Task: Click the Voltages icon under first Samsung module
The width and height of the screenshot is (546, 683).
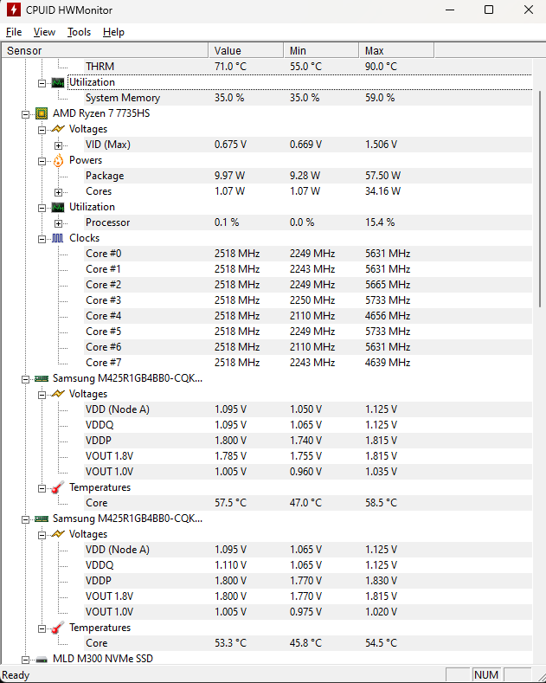Action: point(58,394)
